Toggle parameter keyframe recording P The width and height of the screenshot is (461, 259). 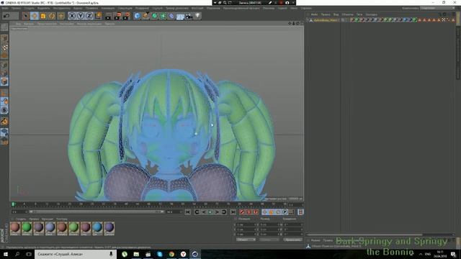[285, 212]
